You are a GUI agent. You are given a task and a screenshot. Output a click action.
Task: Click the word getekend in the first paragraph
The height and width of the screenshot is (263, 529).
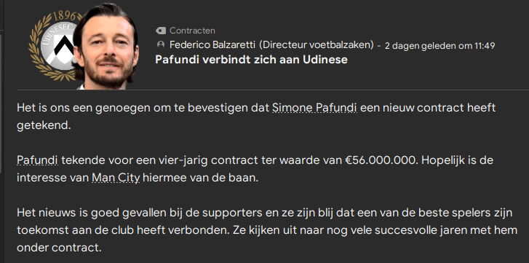tap(44, 126)
